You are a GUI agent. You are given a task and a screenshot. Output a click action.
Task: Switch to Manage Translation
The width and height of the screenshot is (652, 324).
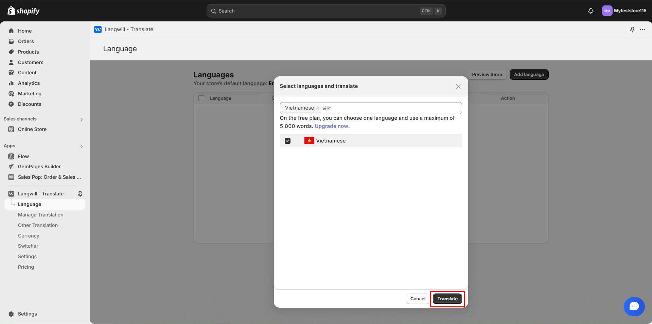click(41, 214)
